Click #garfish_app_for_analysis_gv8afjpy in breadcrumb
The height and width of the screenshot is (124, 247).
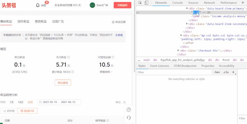(x=183, y=60)
